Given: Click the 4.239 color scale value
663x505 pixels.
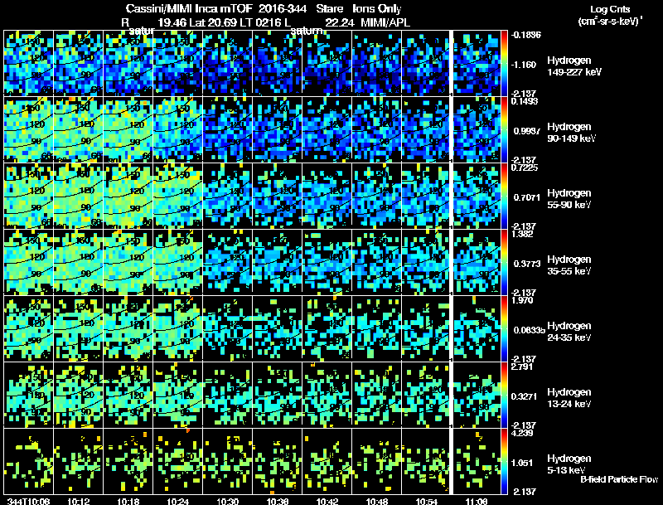Looking at the screenshot, I should click(522, 433).
